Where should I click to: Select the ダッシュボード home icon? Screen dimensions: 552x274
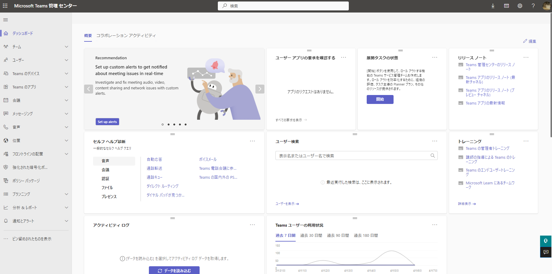[6, 33]
